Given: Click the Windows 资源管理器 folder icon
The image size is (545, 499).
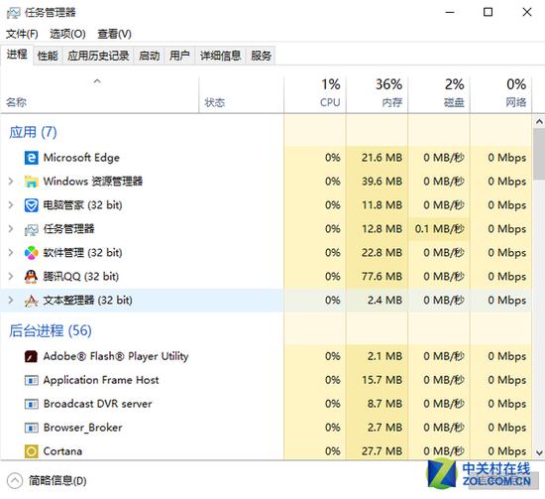Looking at the screenshot, I should click(x=32, y=182).
